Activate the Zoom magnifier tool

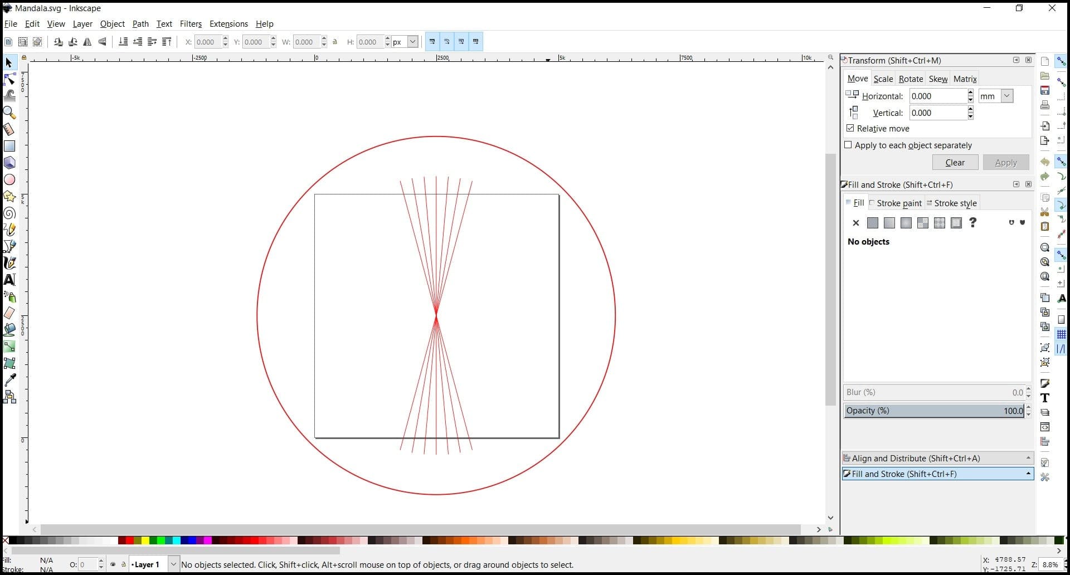click(9, 113)
